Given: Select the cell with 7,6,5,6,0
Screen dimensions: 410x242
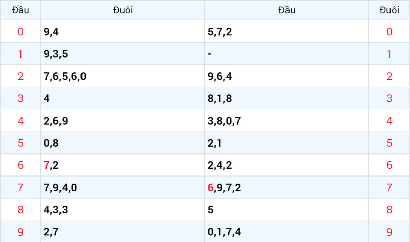Looking at the screenshot, I should (x=122, y=76).
